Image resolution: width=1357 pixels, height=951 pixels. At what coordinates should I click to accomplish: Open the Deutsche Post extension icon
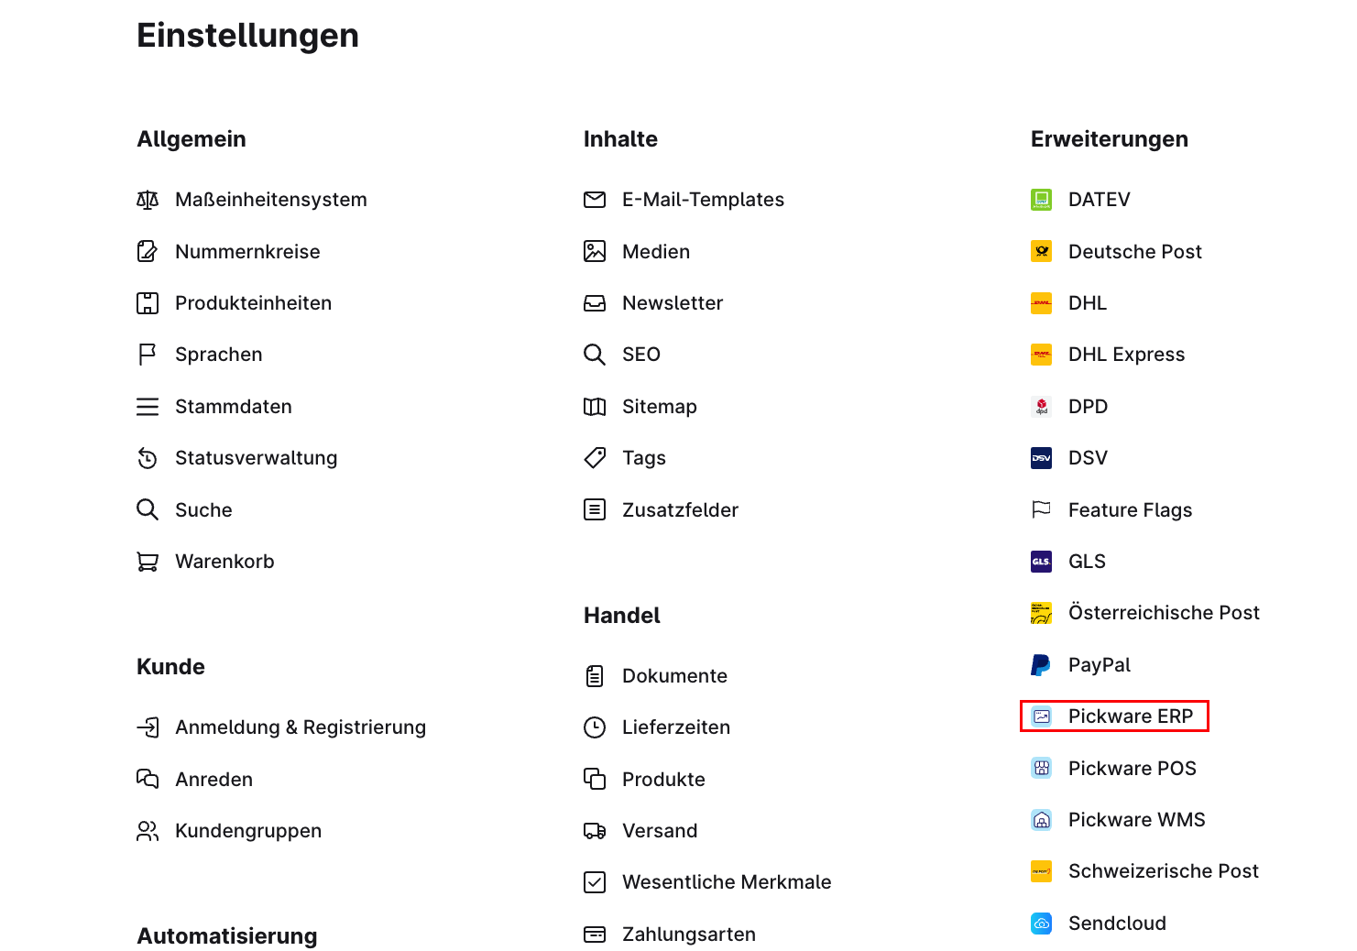coord(1041,251)
